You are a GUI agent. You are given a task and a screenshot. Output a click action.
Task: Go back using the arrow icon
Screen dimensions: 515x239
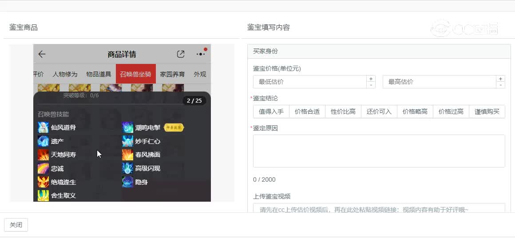click(42, 54)
